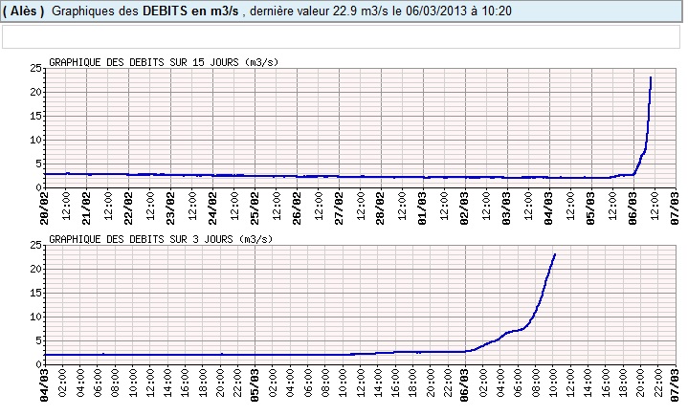Pick the "24/02" date label on 15-day chart
688x416 pixels.
(x=212, y=208)
